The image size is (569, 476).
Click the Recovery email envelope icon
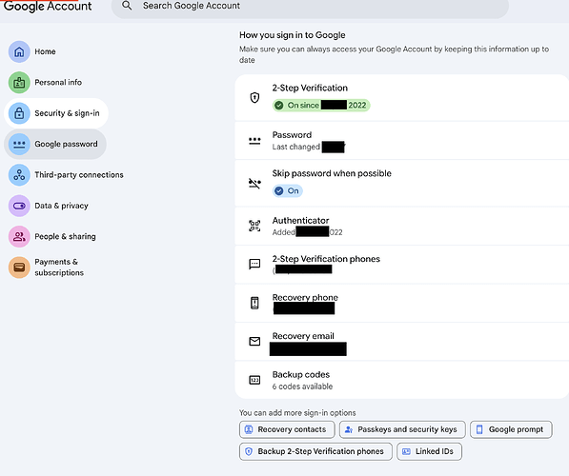(x=254, y=341)
